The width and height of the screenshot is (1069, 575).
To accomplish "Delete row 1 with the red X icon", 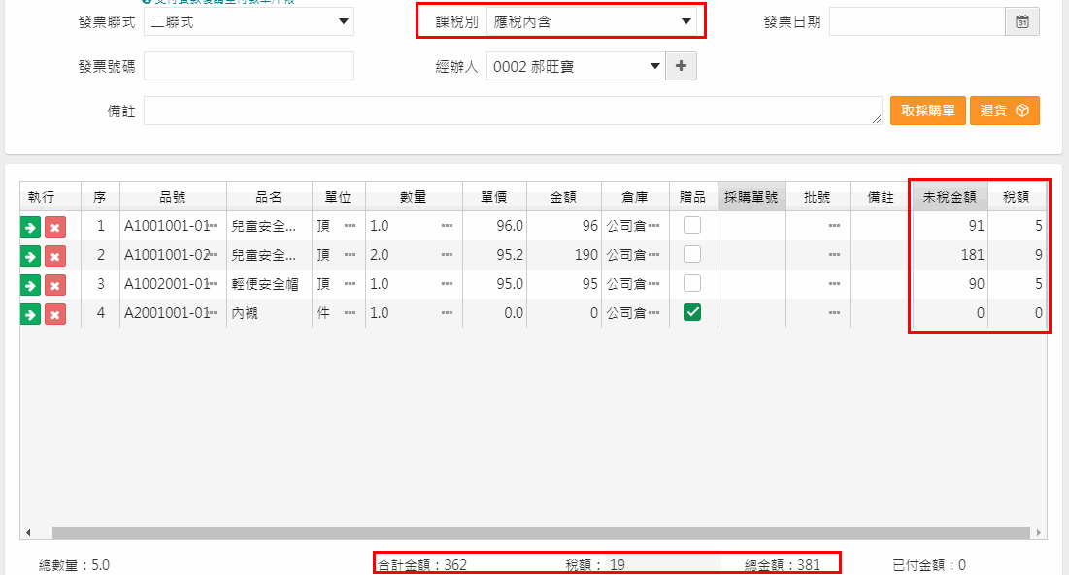I will point(55,227).
